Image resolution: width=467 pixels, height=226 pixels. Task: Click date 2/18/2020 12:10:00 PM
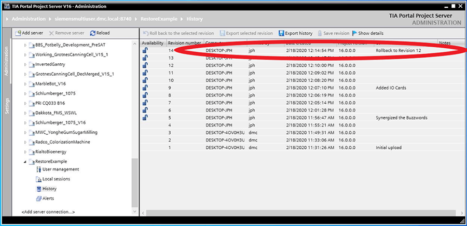coord(310,65)
